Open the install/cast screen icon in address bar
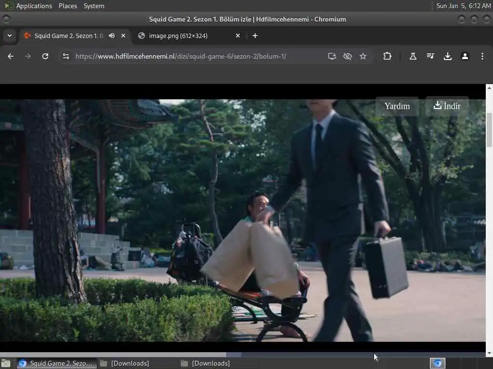493x369 pixels. point(332,56)
